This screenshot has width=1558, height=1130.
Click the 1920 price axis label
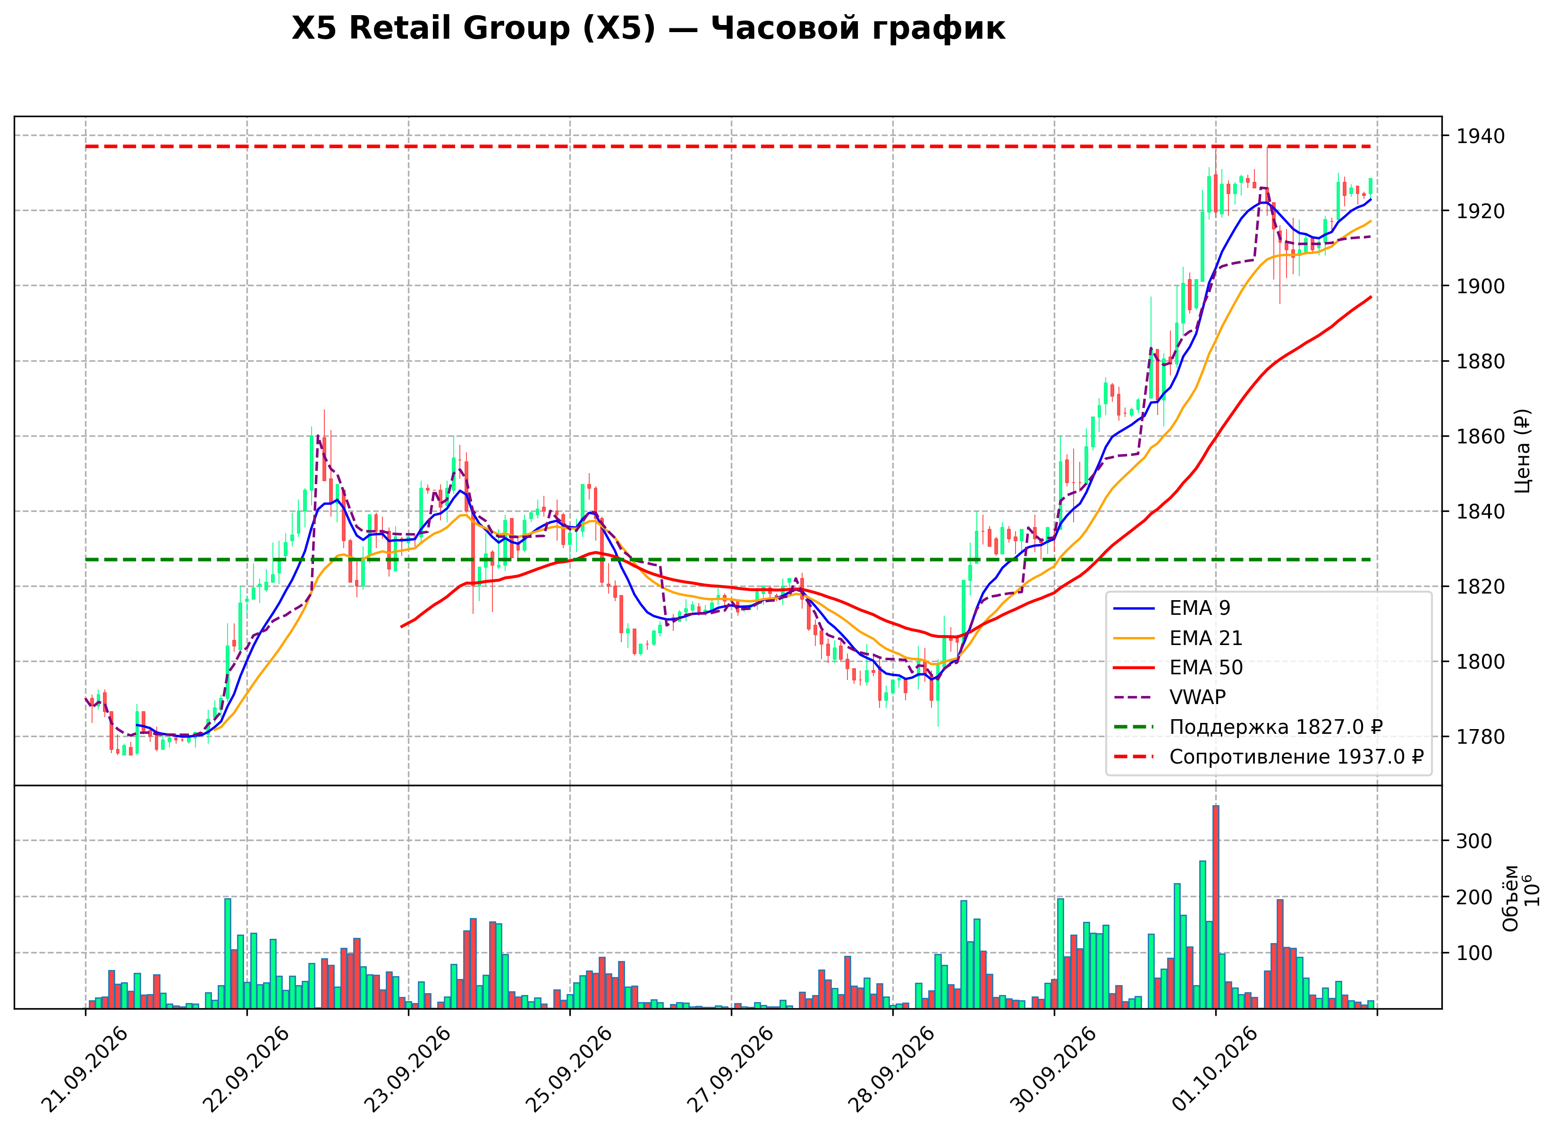pyautogui.click(x=1481, y=211)
